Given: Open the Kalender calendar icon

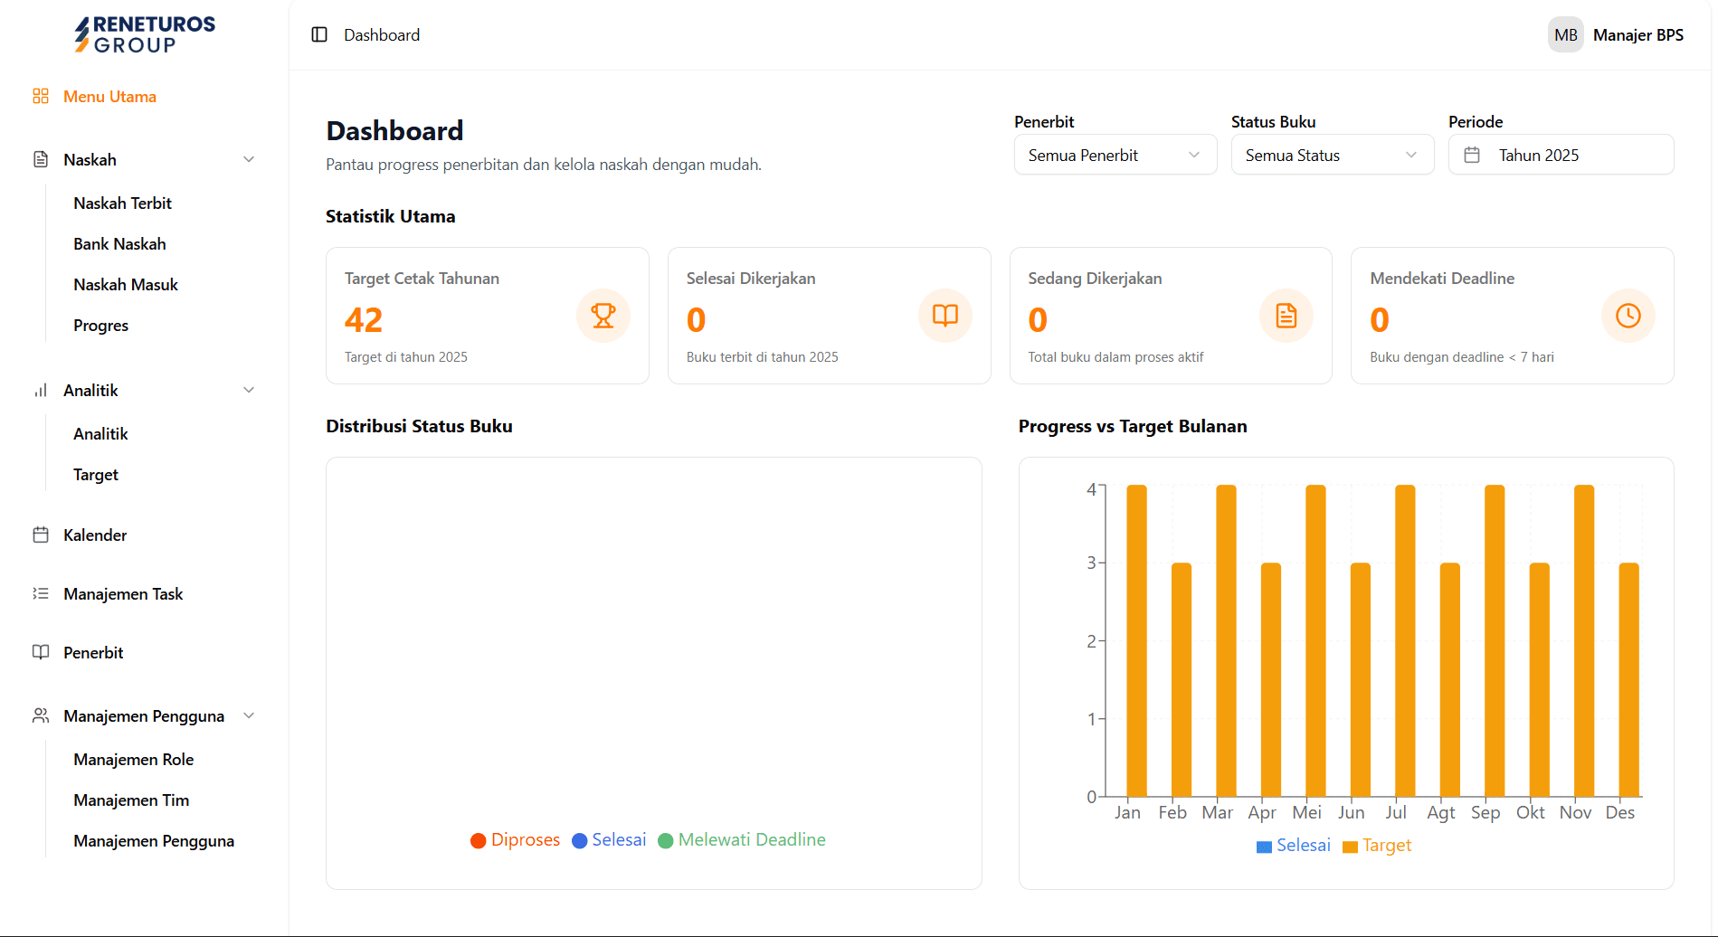Looking at the screenshot, I should pyautogui.click(x=41, y=535).
